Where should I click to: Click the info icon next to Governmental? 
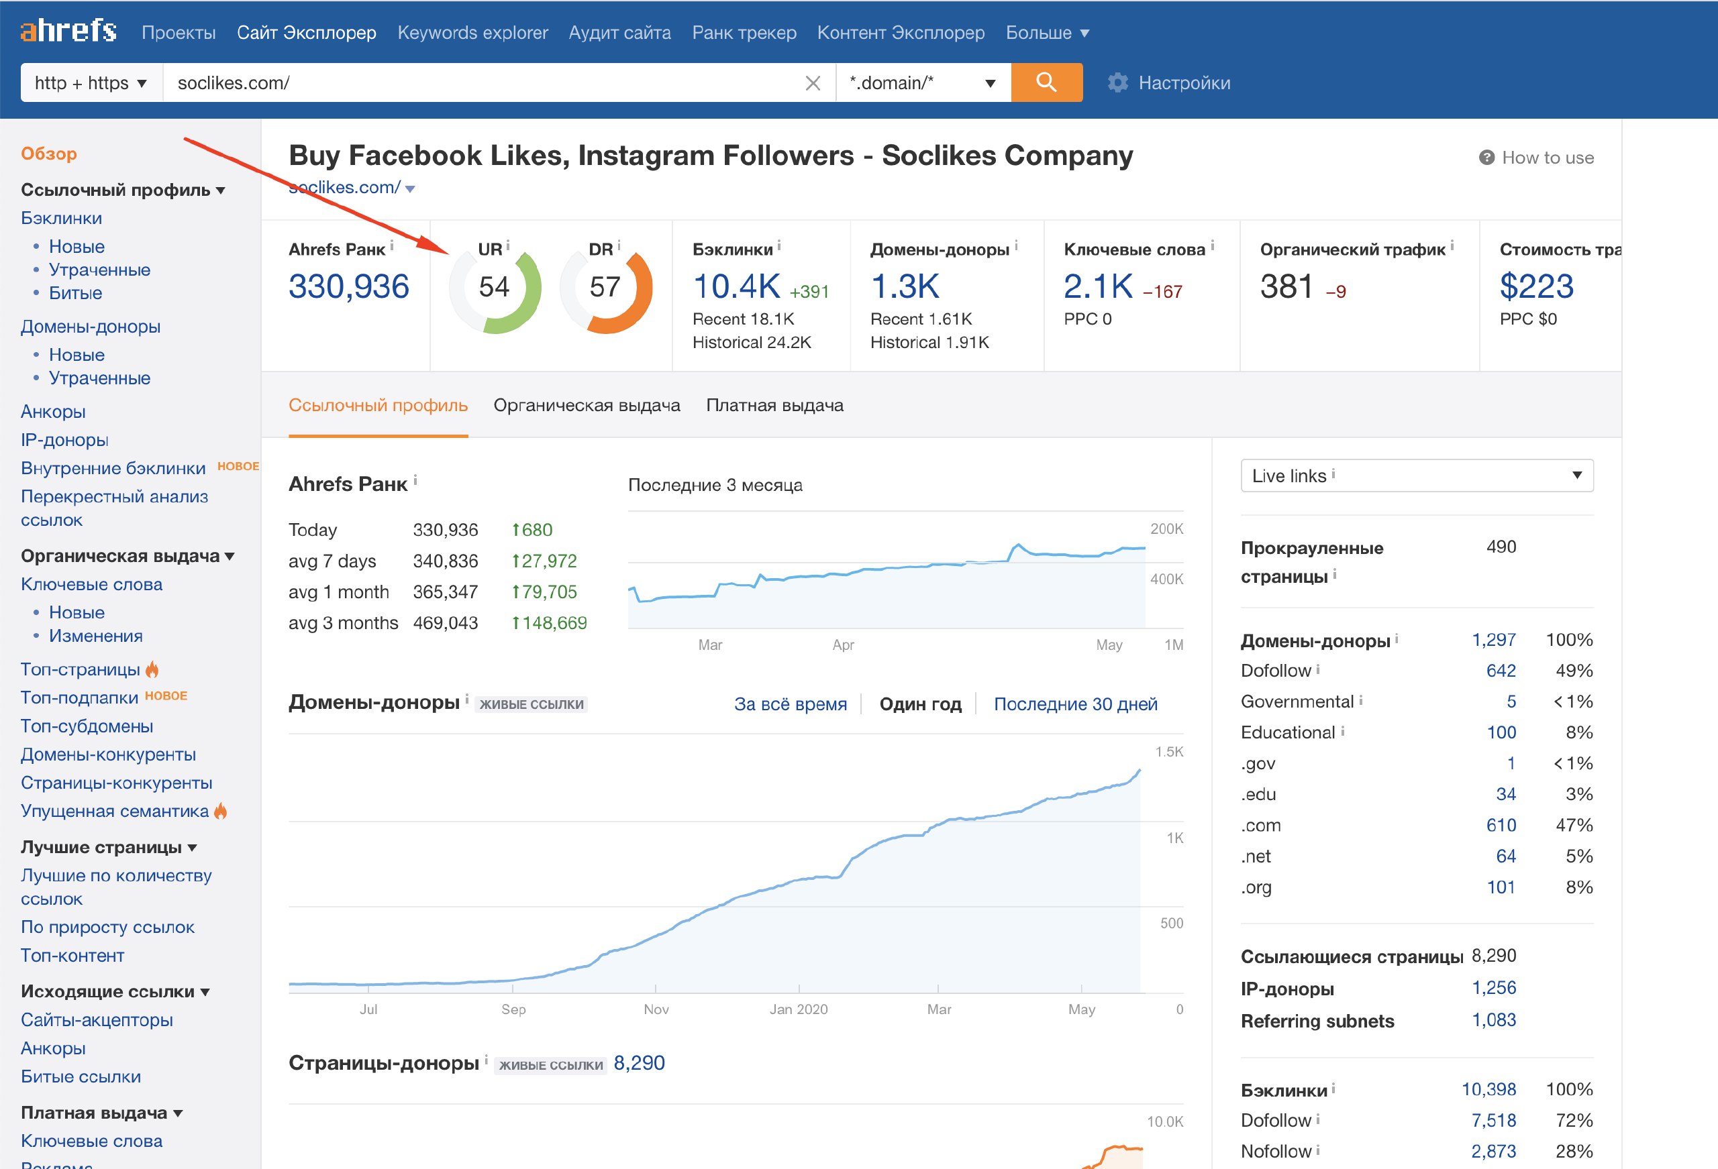click(1361, 700)
